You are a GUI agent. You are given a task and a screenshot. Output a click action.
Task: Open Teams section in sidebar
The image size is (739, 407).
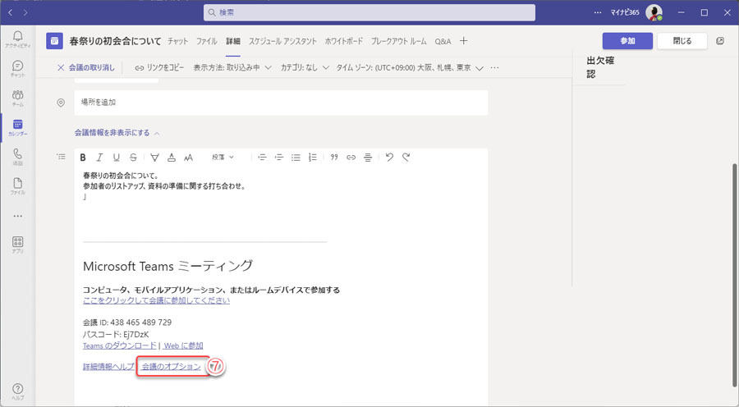(x=17, y=98)
